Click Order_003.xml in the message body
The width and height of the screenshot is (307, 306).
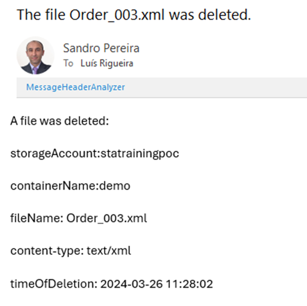tap(107, 218)
